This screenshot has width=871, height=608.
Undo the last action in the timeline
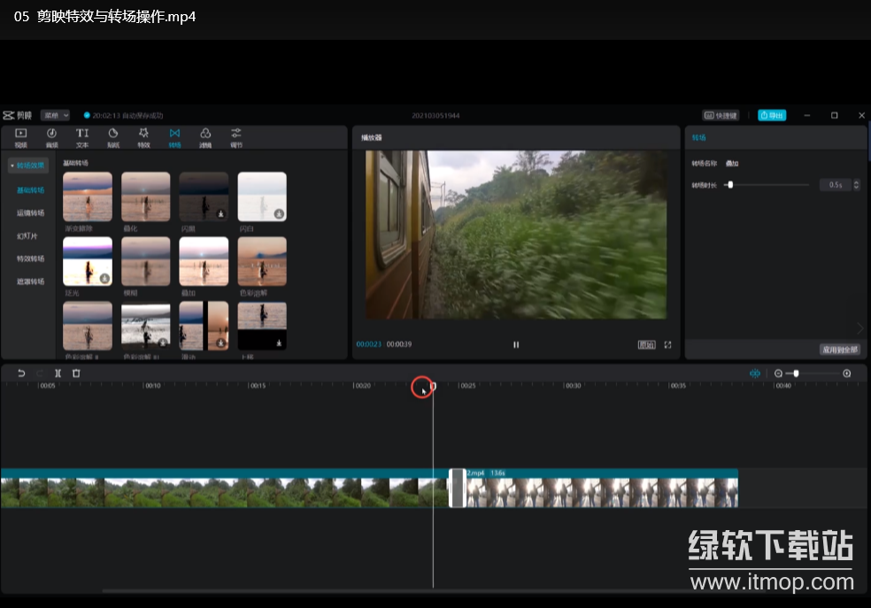pyautogui.click(x=21, y=373)
